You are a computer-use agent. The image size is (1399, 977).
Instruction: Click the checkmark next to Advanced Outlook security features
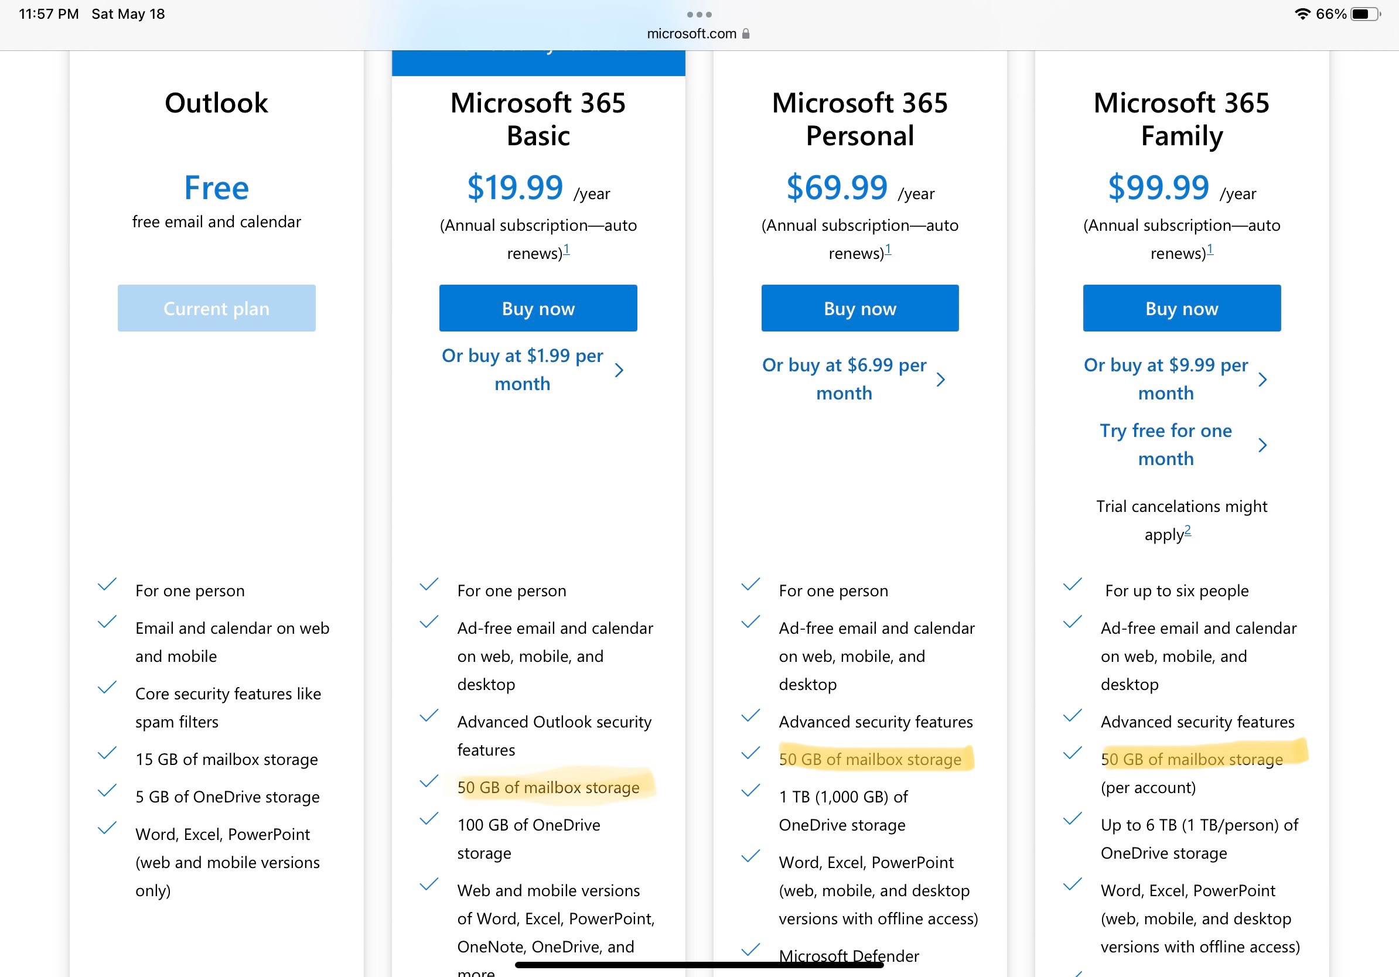(428, 716)
